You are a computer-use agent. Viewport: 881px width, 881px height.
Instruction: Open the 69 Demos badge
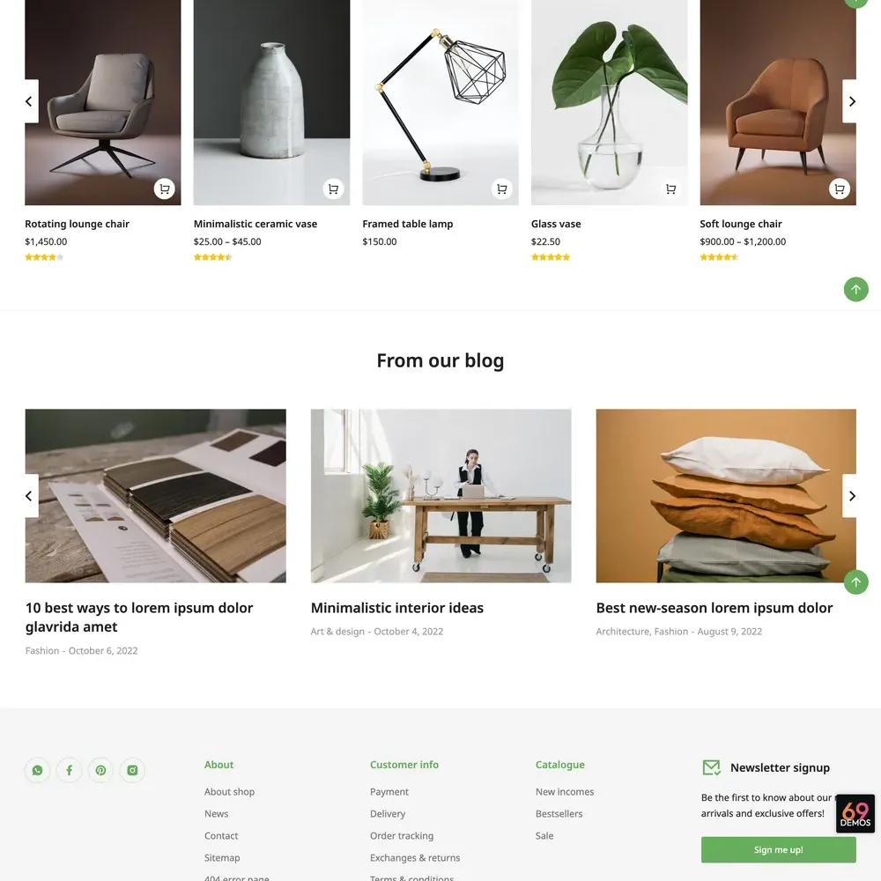click(x=855, y=813)
